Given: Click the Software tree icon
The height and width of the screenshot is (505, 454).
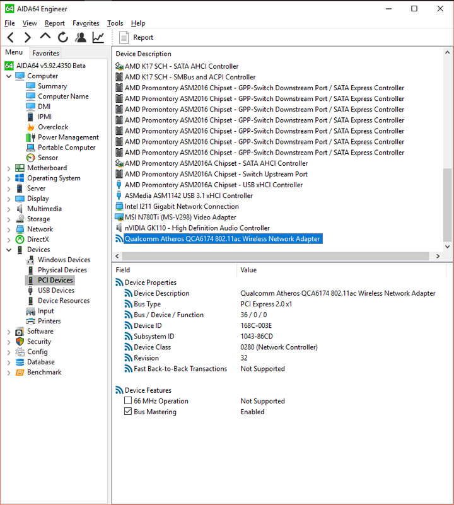Looking at the screenshot, I should 20,332.
